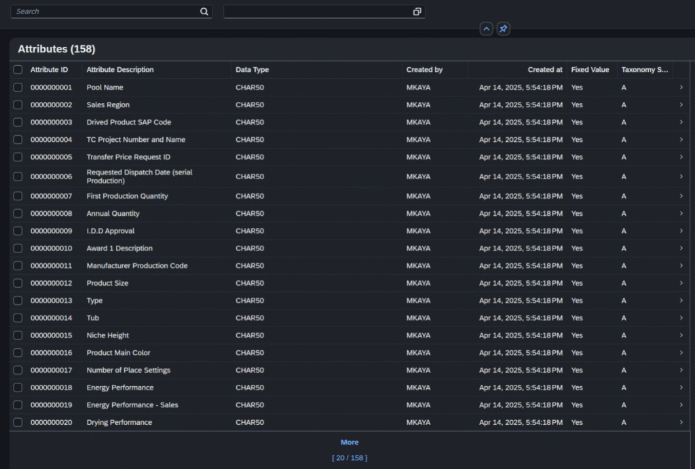Screen dimensions: 695x469
Task: Sort by Attribute Description column header
Action: click(x=120, y=70)
